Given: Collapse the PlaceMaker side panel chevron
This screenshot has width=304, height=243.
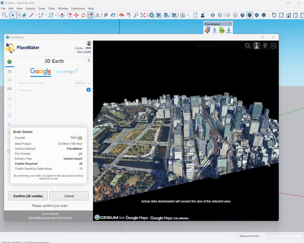Looking at the screenshot, I should pos(89,60).
